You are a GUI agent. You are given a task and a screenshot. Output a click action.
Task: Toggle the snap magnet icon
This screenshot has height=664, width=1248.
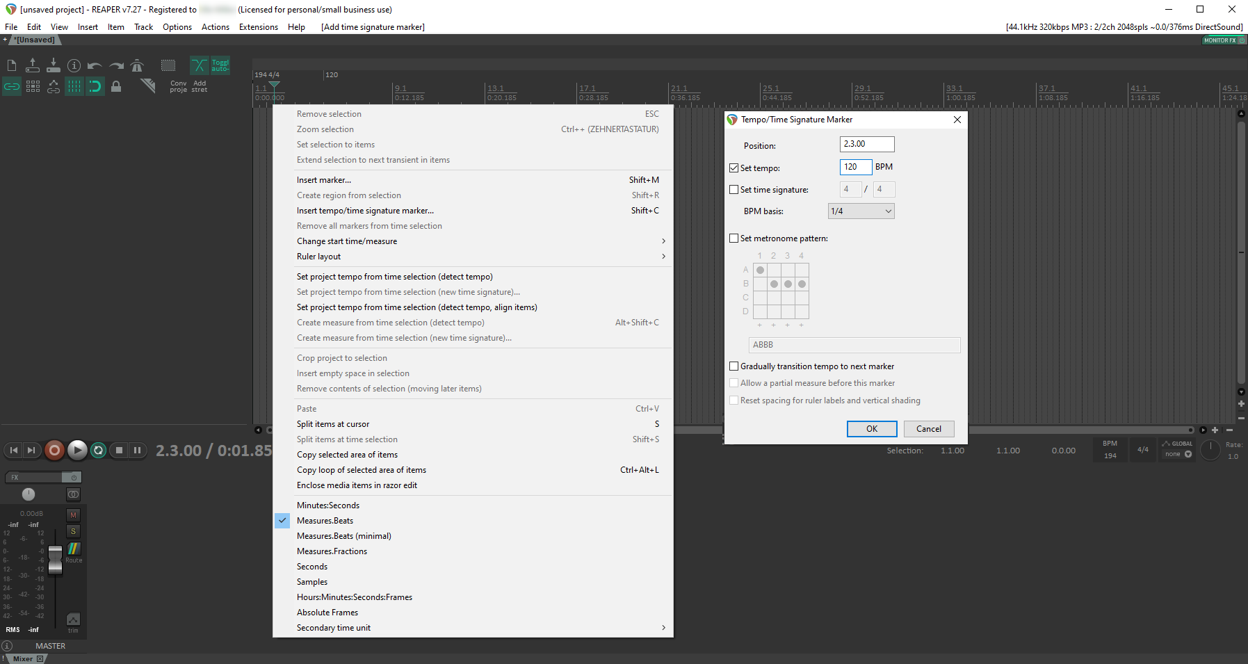click(x=95, y=87)
